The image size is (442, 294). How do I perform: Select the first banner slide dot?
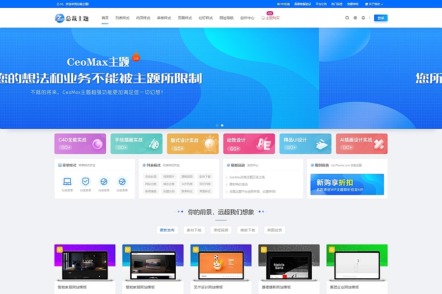[x=217, y=125]
